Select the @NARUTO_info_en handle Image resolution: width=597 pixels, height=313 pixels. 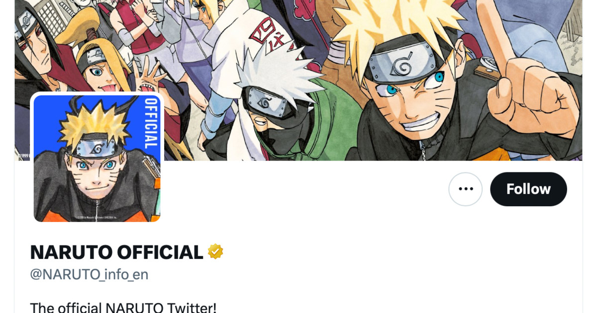click(89, 274)
